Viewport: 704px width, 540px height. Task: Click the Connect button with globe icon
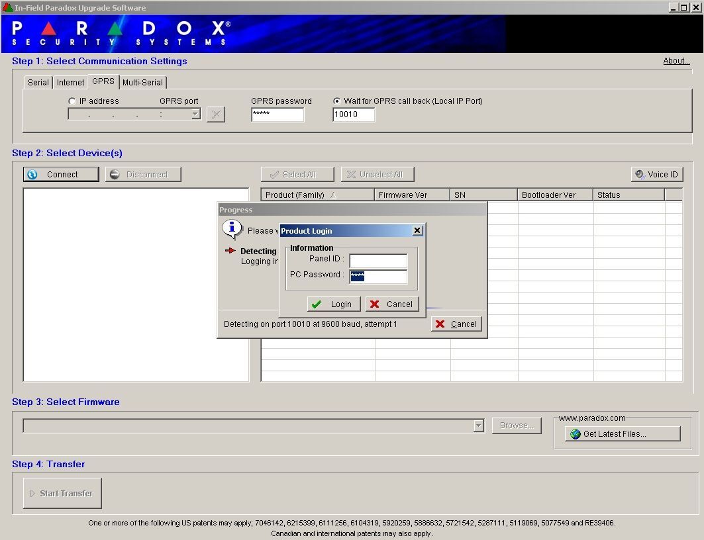click(x=61, y=175)
